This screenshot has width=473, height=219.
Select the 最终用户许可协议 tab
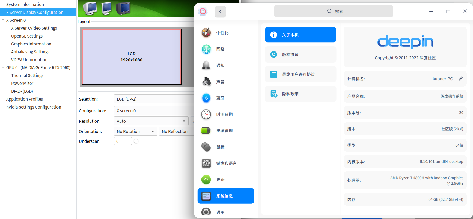click(x=301, y=74)
